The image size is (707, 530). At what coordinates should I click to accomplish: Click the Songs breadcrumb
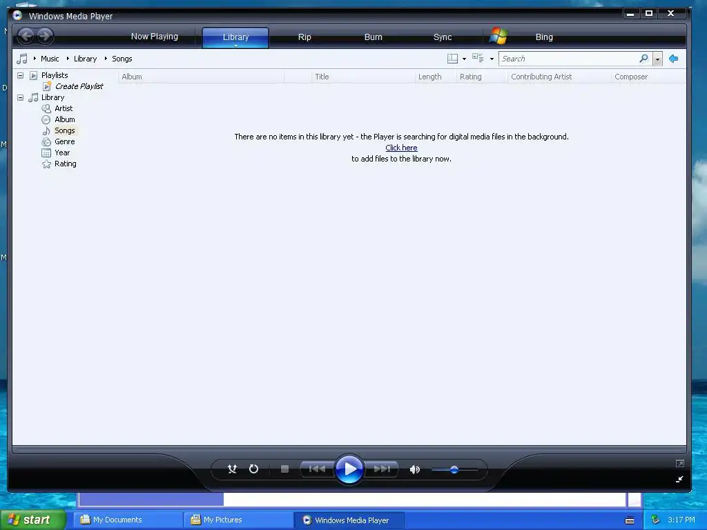pos(122,59)
